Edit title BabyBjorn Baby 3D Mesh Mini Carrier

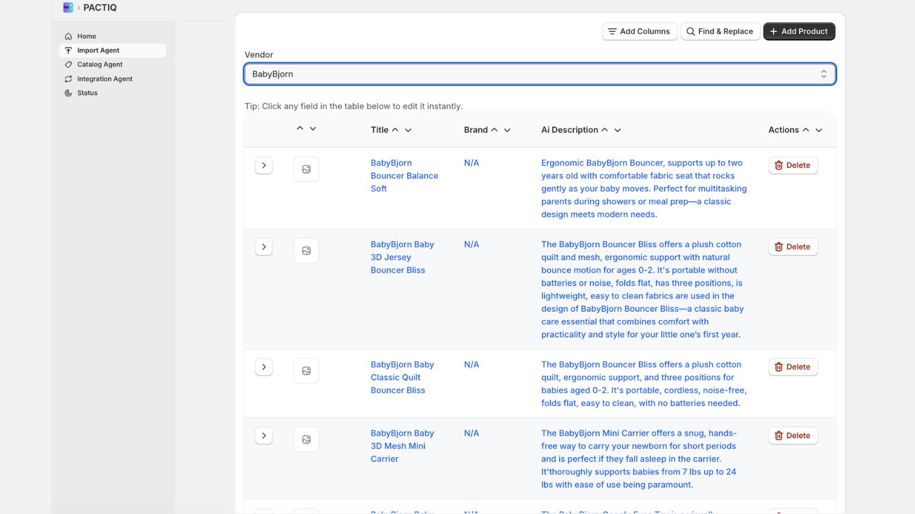(402, 446)
